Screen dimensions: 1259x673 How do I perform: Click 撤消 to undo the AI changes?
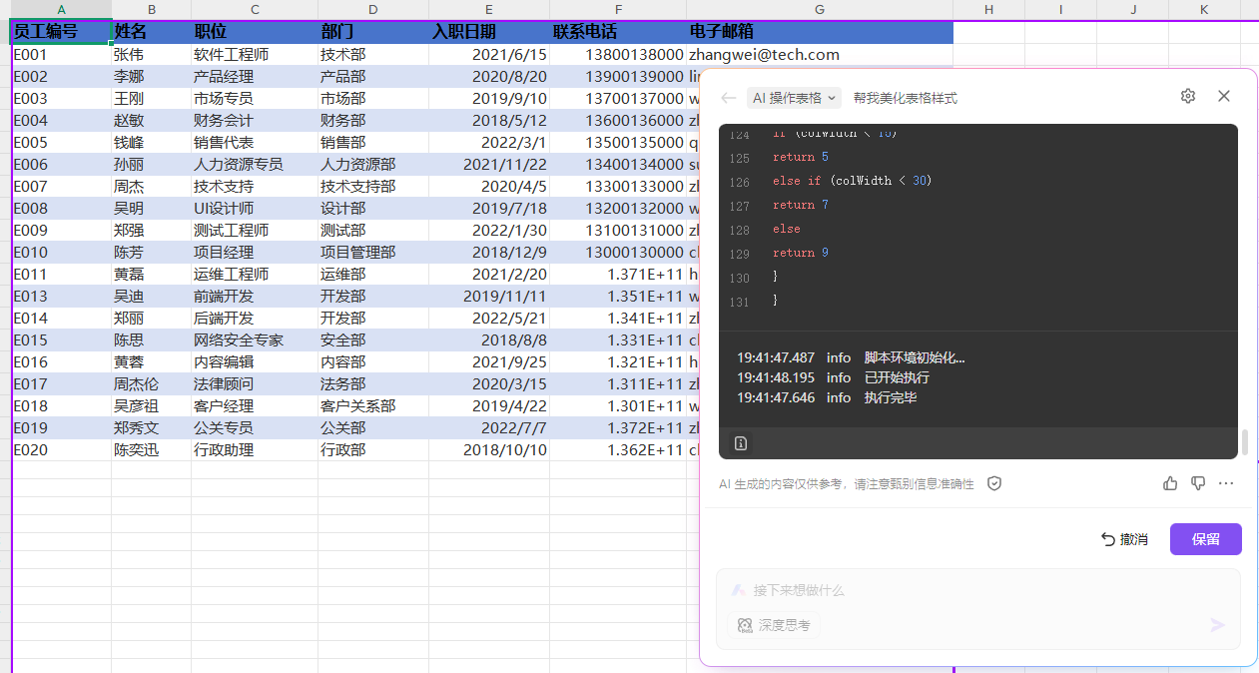click(x=1124, y=539)
